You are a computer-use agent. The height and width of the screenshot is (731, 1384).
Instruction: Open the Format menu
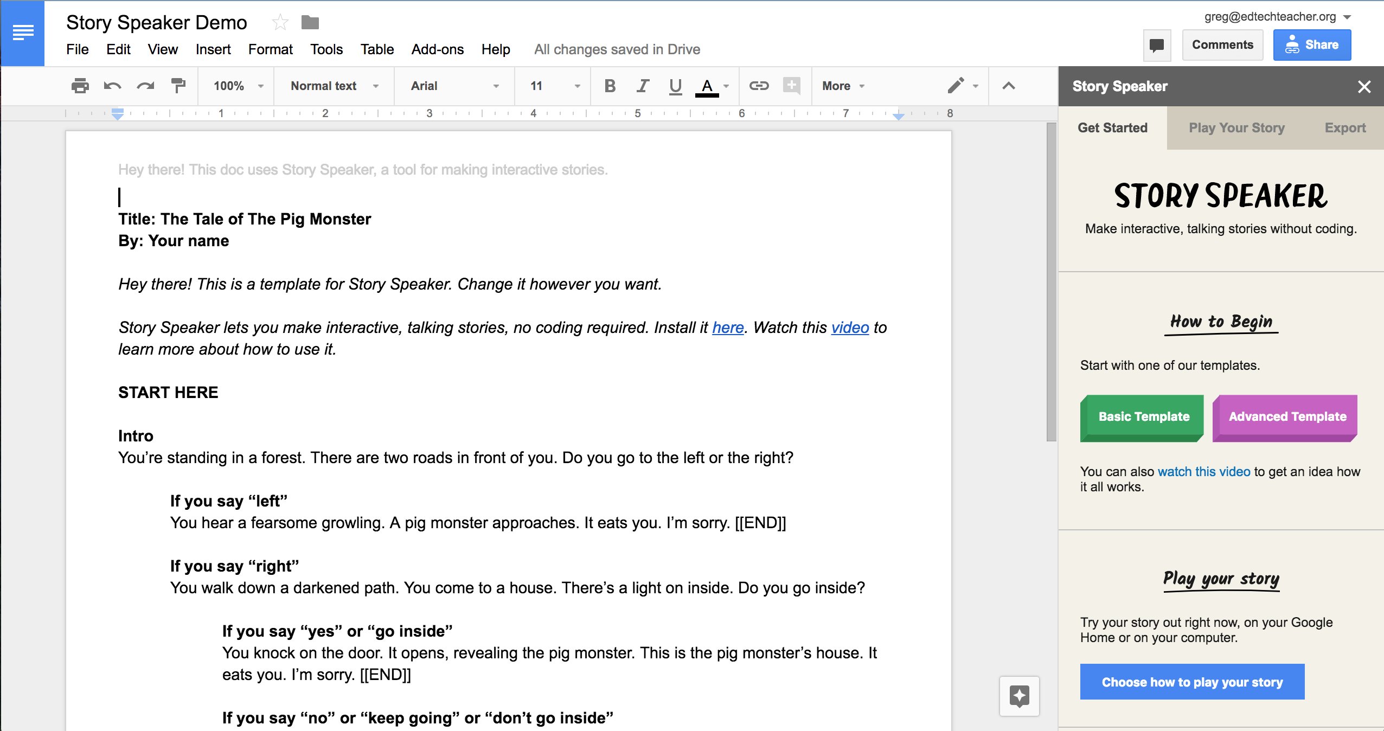click(x=270, y=49)
